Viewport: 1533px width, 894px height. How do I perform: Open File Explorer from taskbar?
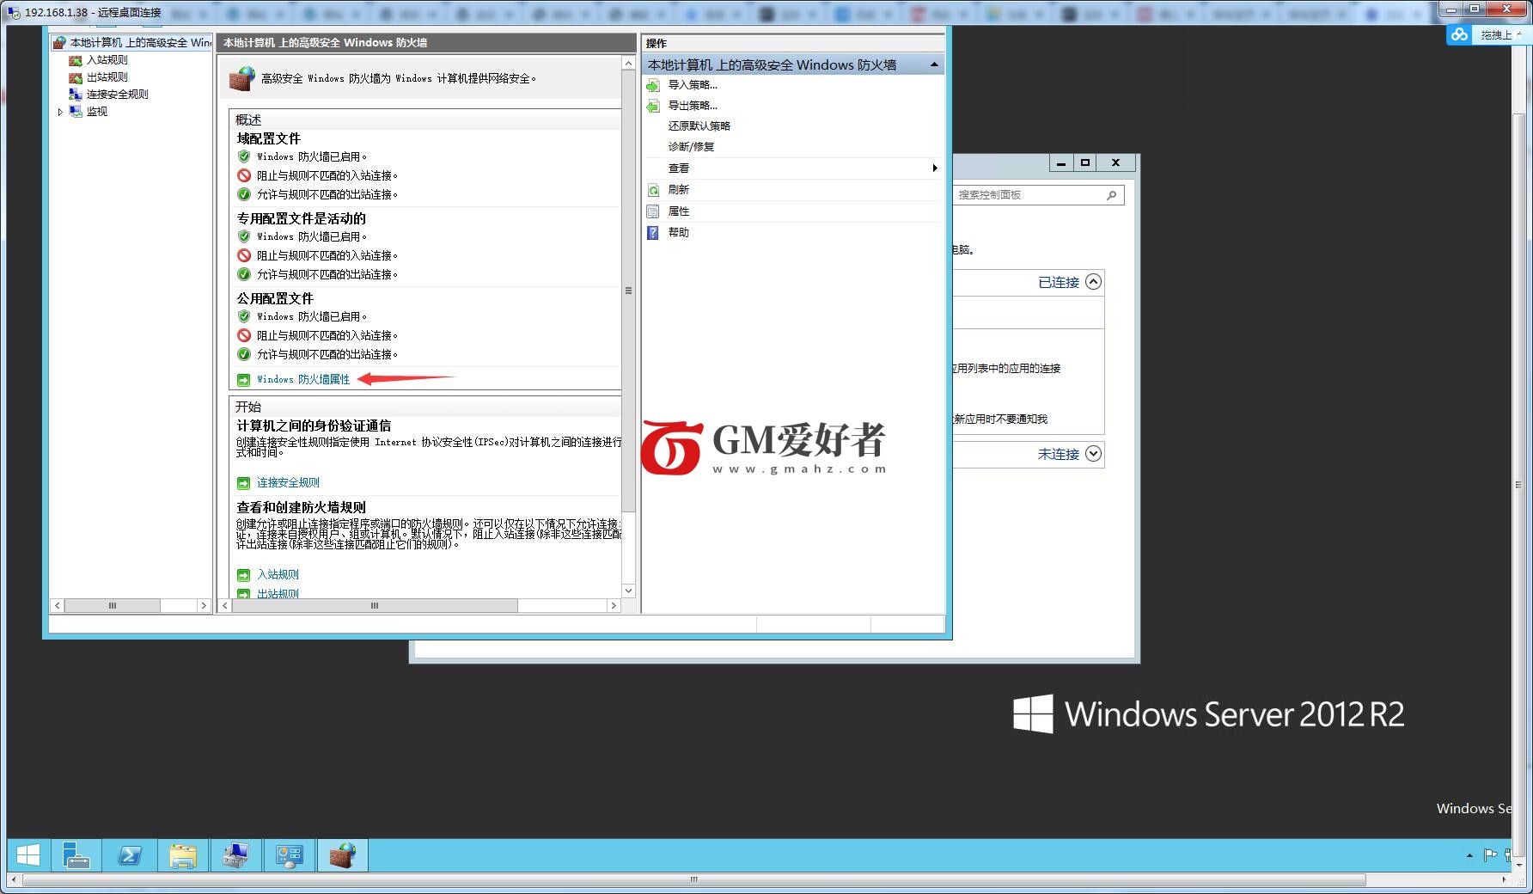183,855
